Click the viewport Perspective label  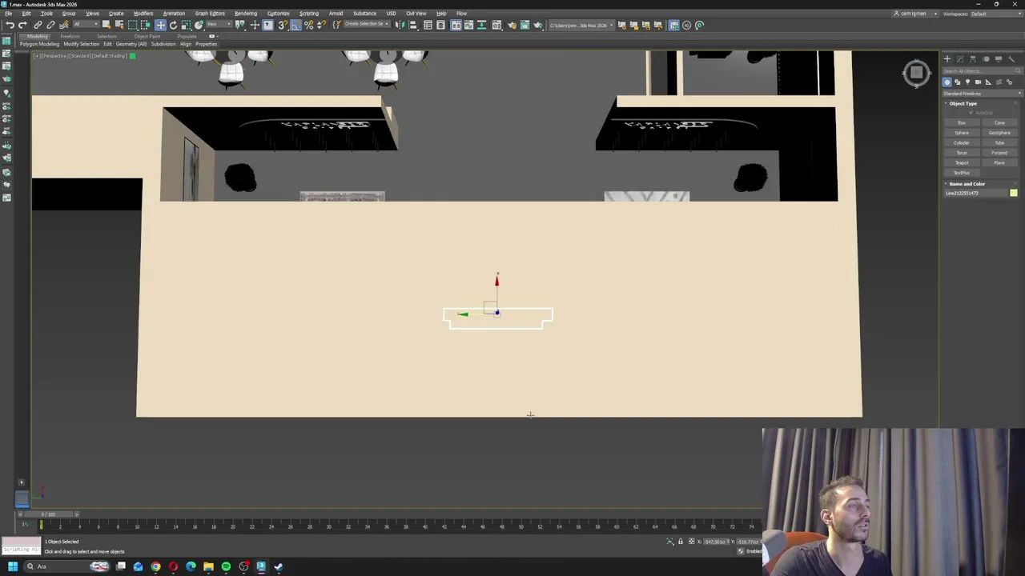click(56, 55)
